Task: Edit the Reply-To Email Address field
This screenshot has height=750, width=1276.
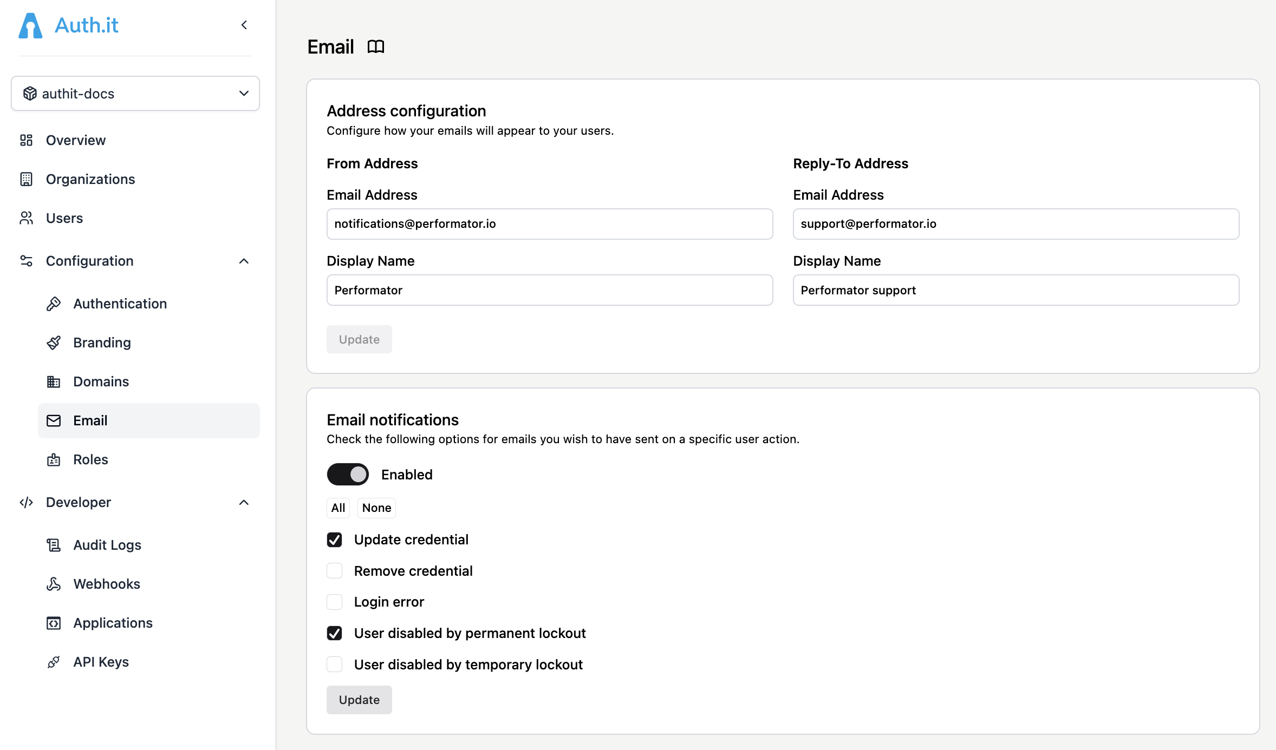Action: 1015,223
